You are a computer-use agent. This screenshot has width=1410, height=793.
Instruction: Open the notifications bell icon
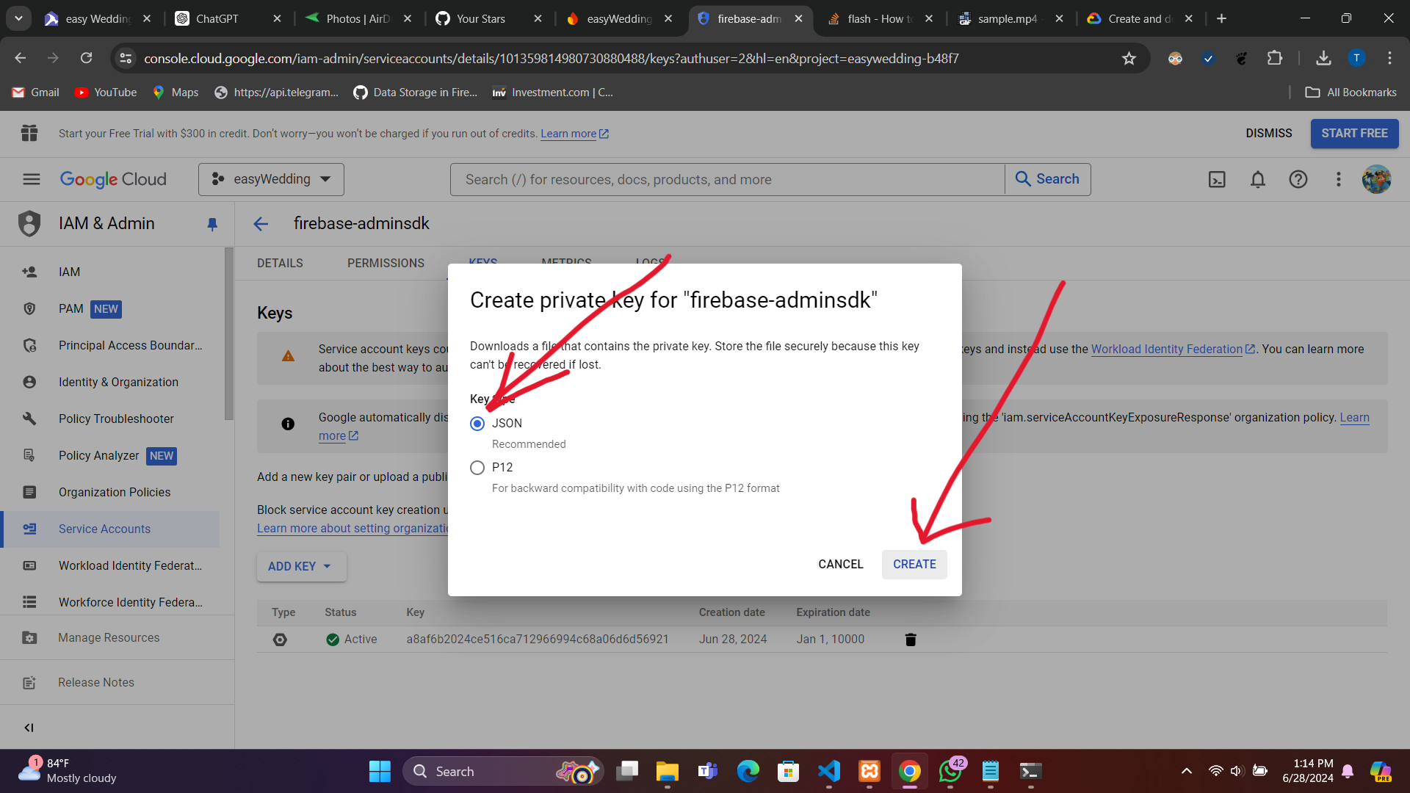coord(1258,179)
